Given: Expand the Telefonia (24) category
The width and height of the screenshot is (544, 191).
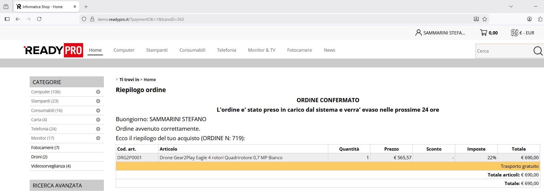Looking at the screenshot, I should click(x=98, y=129).
